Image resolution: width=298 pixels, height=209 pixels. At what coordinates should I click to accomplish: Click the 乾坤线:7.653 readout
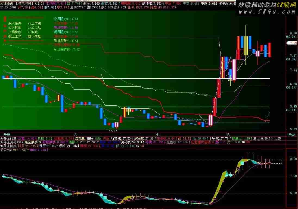(x=152, y=4)
